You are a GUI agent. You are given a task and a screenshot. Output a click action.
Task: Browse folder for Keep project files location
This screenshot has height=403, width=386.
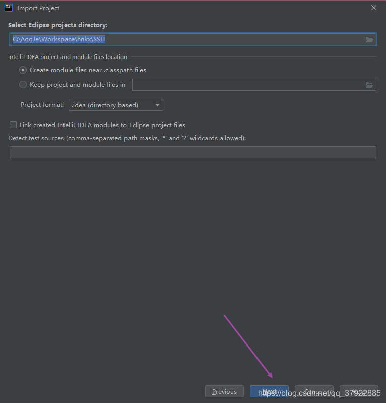[x=369, y=85]
